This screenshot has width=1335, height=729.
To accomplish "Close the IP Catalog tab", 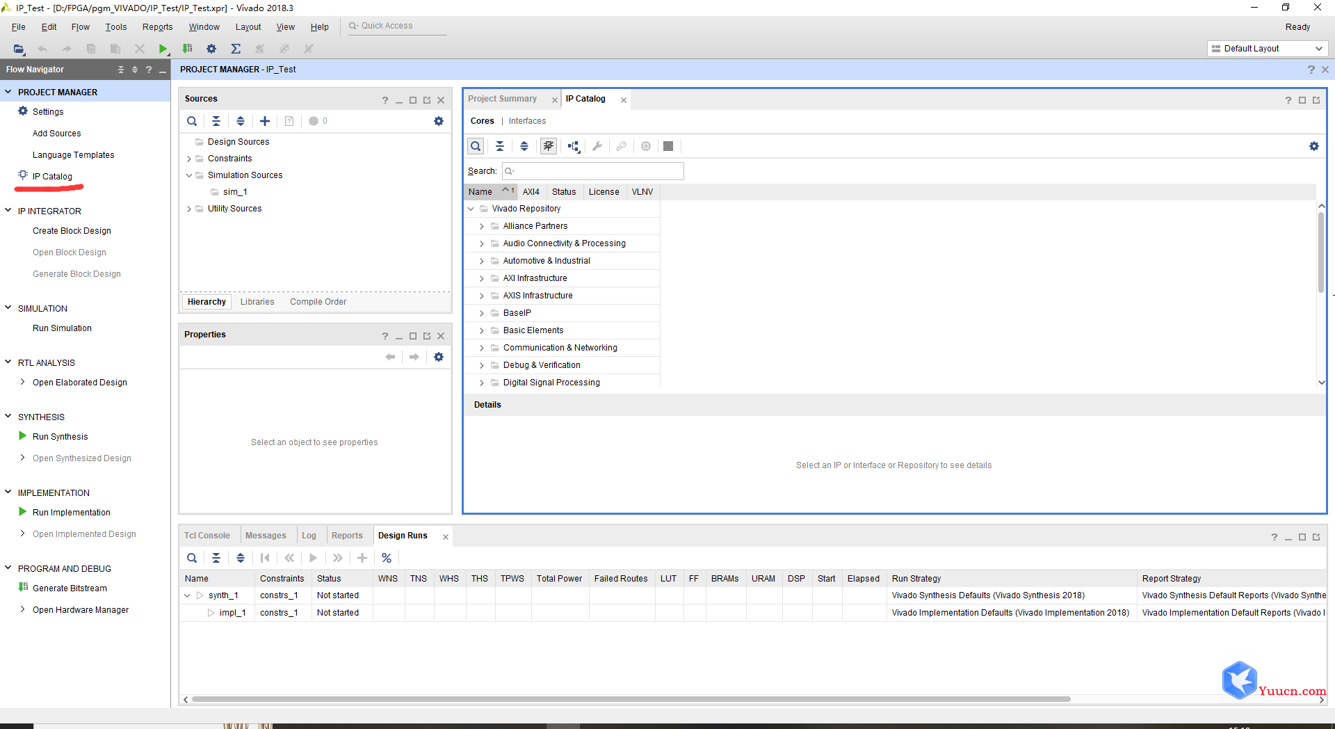I will click(624, 100).
